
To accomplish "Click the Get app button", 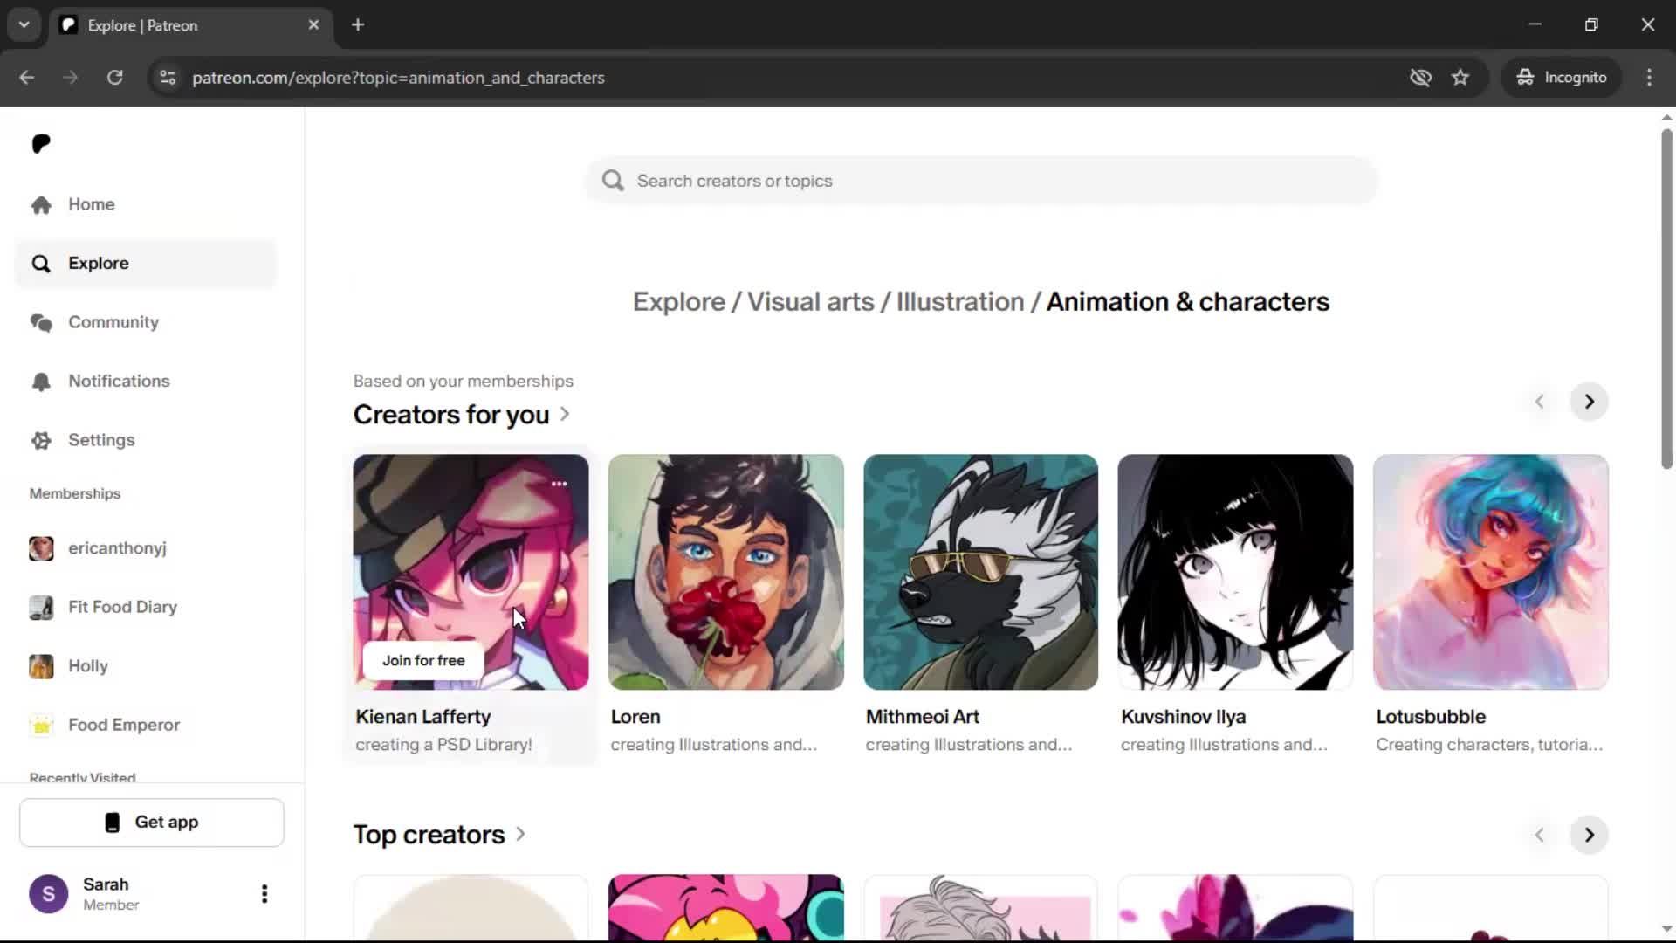I will pos(152,823).
